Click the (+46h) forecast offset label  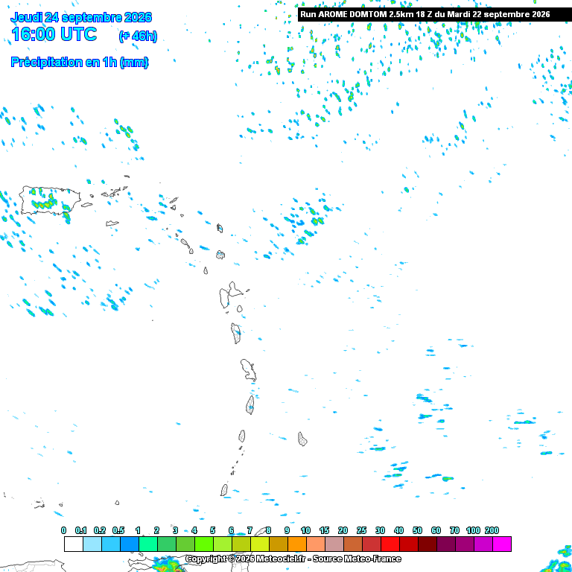pos(138,36)
